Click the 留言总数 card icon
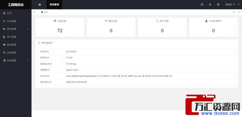The width and height of the screenshot is (242, 117). 106,21
